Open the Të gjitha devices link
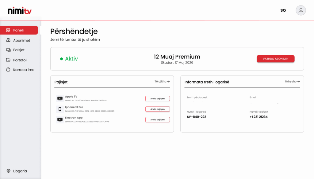 click(162, 81)
